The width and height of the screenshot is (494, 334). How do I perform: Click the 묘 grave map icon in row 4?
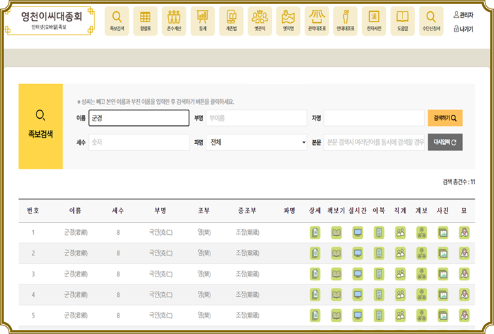(x=465, y=295)
